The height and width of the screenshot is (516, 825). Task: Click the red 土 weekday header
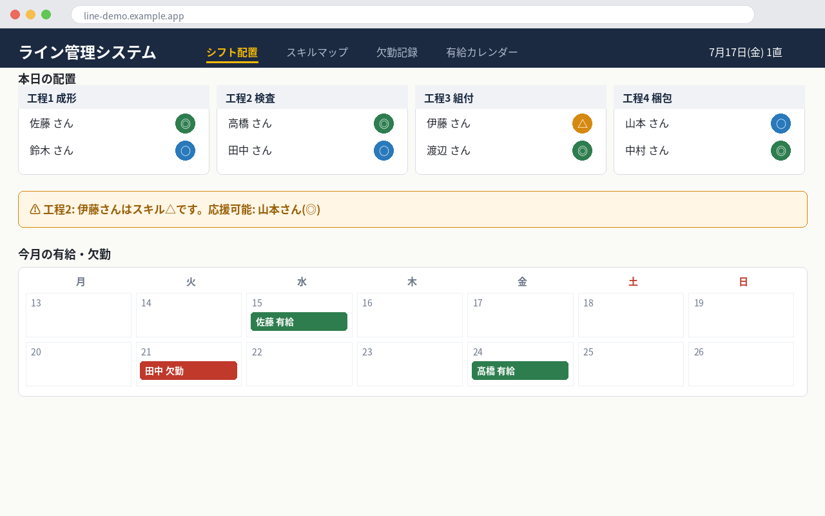(633, 282)
